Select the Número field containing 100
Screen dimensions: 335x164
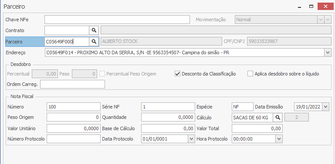coord(74,107)
